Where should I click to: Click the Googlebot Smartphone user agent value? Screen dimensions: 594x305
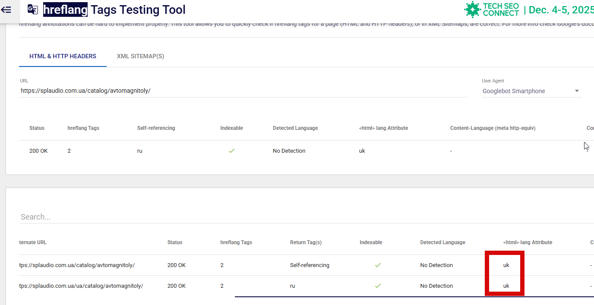514,91
